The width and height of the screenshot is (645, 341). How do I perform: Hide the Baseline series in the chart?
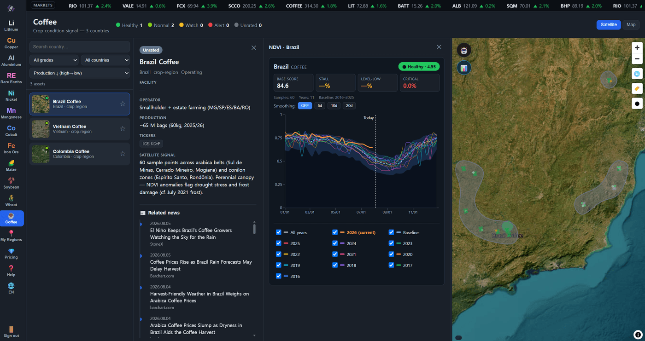point(391,232)
